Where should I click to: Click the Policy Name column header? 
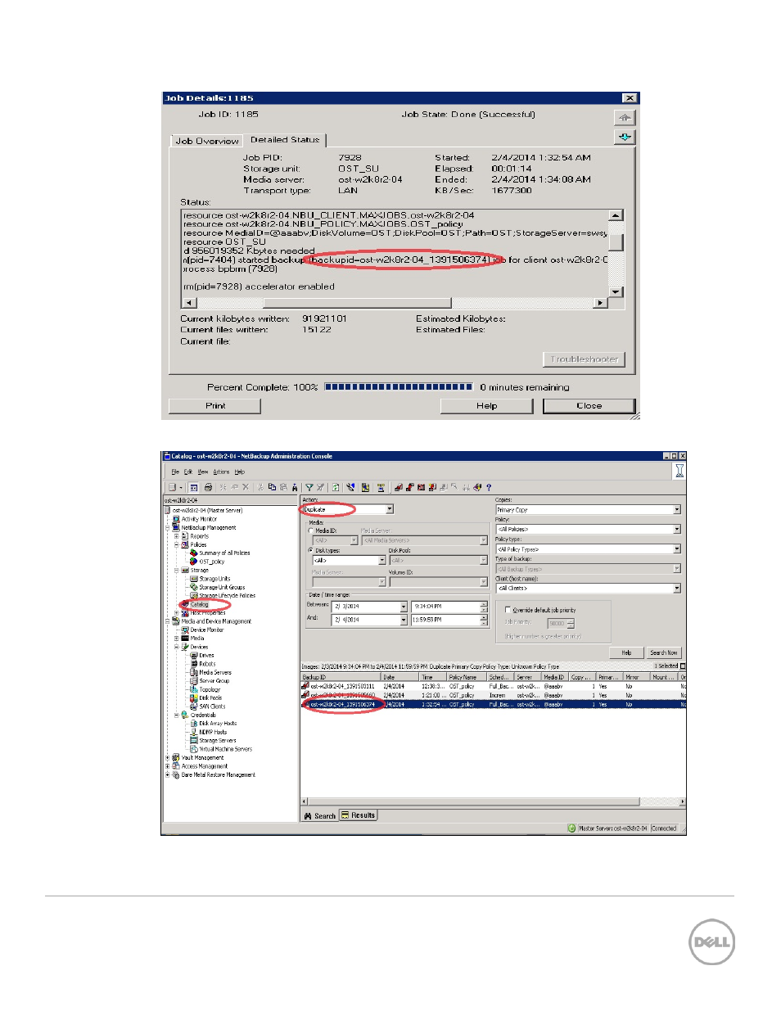click(x=467, y=677)
